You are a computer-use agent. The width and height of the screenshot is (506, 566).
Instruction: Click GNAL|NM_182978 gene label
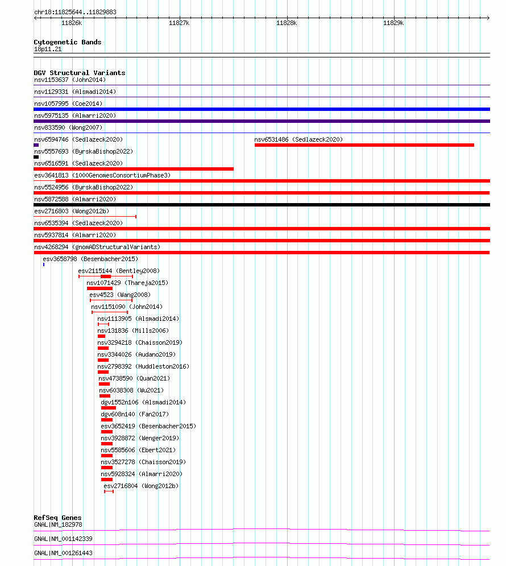click(58, 524)
